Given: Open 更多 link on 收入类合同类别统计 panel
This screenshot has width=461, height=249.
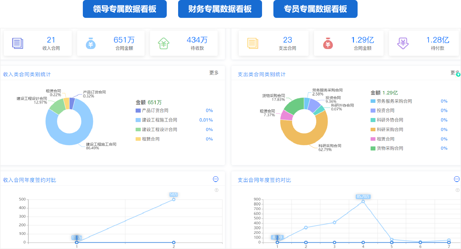Looking at the screenshot, I should (x=214, y=73).
